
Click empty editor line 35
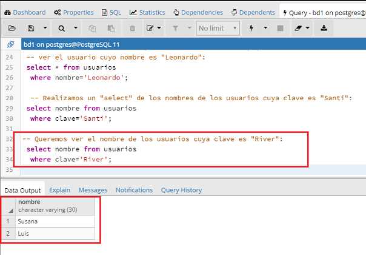[193, 169]
